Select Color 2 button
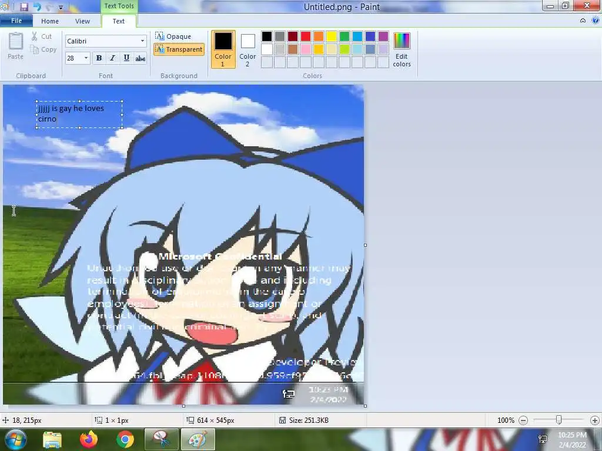 pyautogui.click(x=248, y=49)
